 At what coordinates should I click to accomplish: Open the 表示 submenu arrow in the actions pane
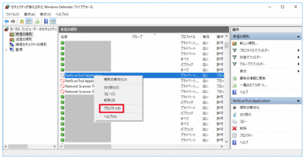pos(298,71)
